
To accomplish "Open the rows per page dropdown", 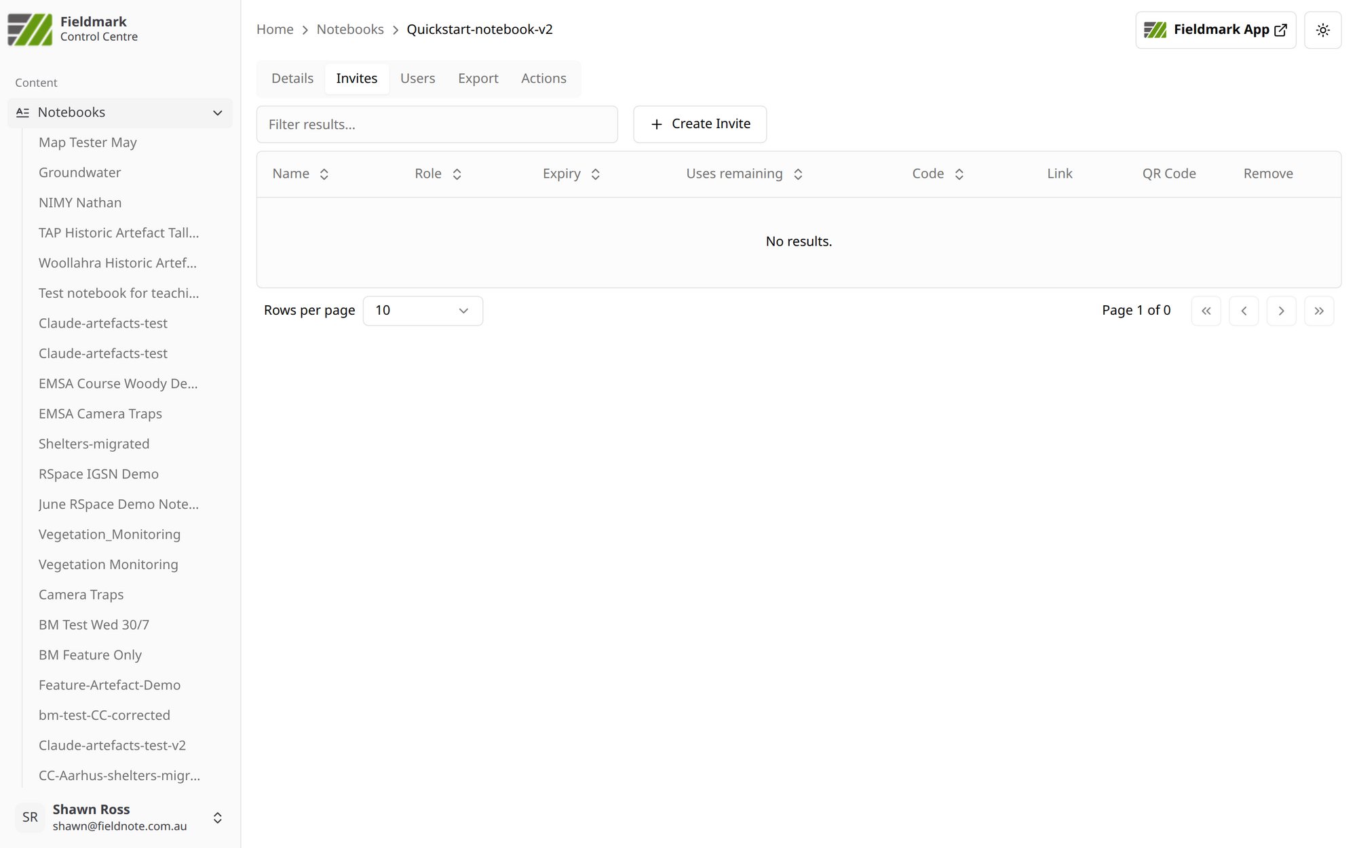I will coord(422,311).
